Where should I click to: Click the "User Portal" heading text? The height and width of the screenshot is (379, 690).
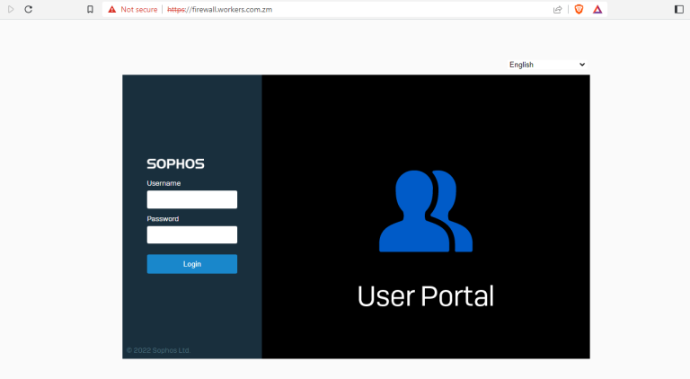pos(426,295)
